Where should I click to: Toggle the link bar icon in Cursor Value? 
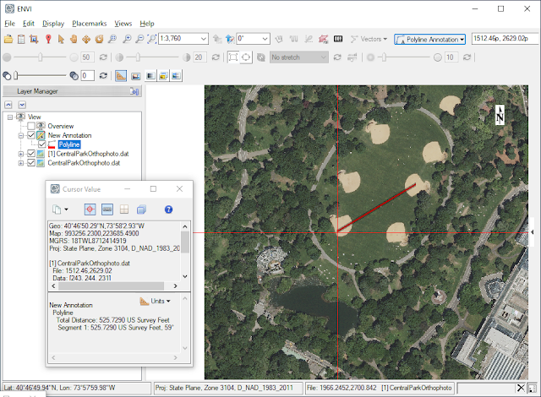point(107,209)
